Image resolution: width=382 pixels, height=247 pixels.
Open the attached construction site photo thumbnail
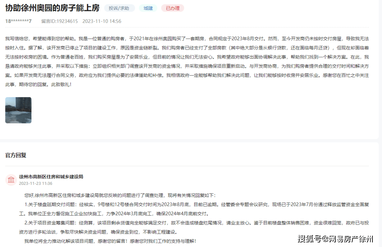(x=18, y=110)
